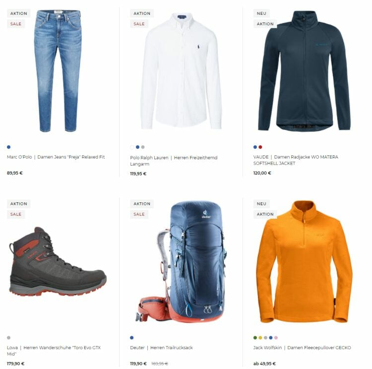Pick pink color for Jack Wolfskin fleece
372x369 pixels.
coord(276,338)
